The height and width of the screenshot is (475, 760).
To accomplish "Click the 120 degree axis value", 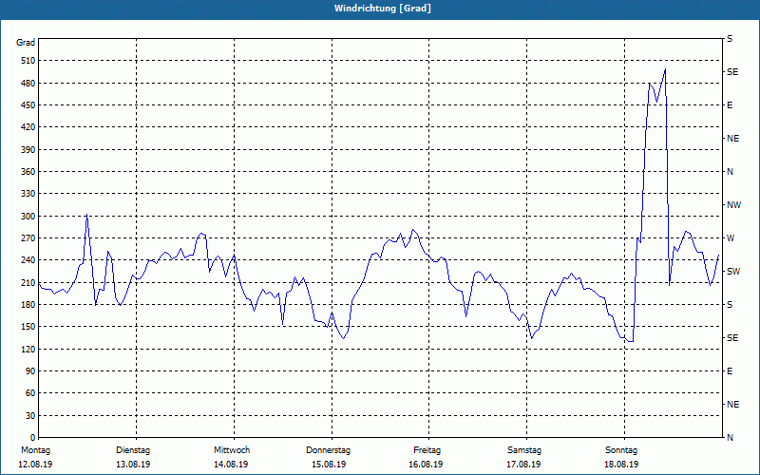I will [28, 349].
